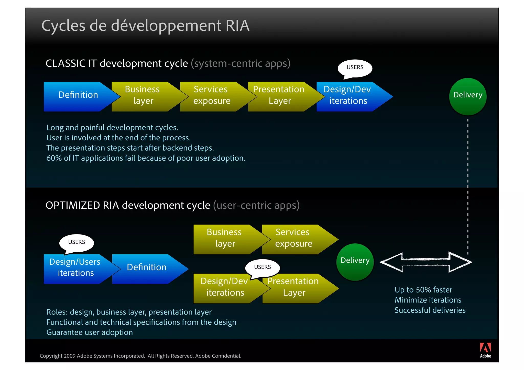This screenshot has width=524, height=370.
Task: Click the blue Definition arrow in the classic cycle
Action: (78, 96)
